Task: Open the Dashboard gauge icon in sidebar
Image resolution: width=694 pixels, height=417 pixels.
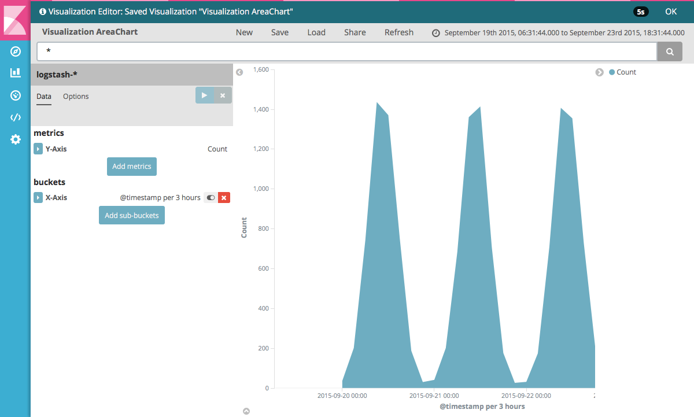Action: coord(16,95)
